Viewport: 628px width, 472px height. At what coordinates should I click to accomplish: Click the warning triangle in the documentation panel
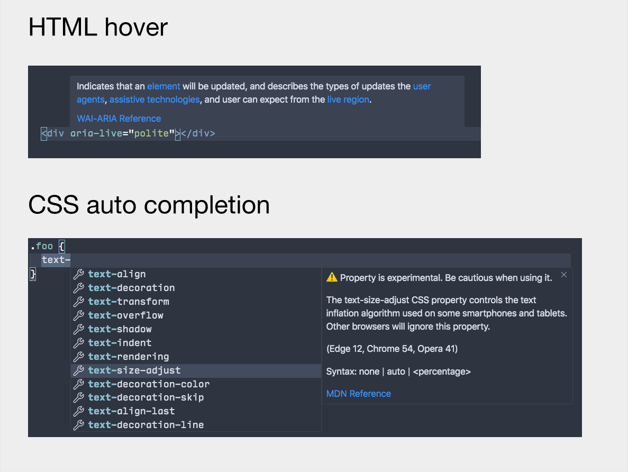[331, 277]
